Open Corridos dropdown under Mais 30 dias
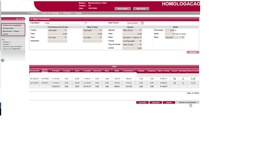 click(92, 37)
